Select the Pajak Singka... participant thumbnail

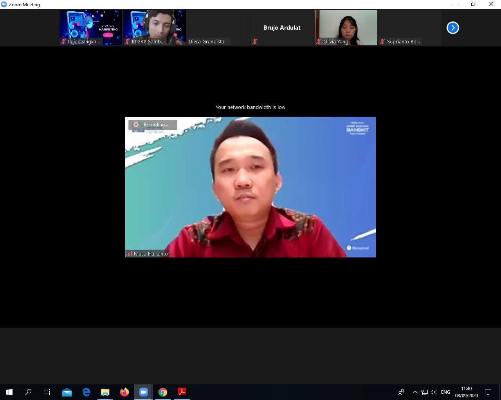[91, 27]
